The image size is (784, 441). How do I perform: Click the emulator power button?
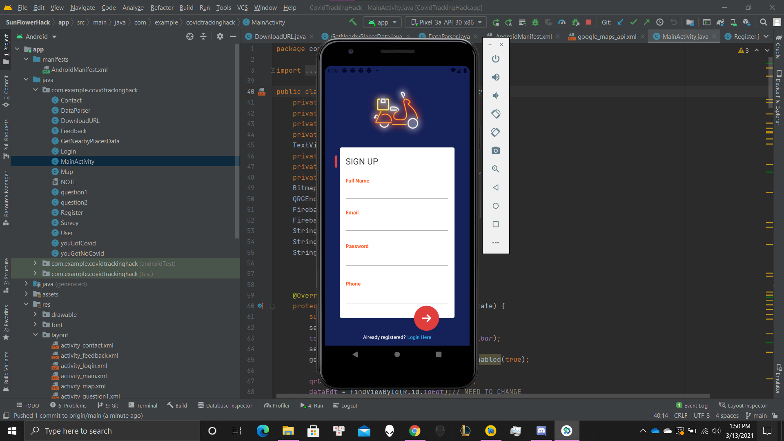pos(496,59)
